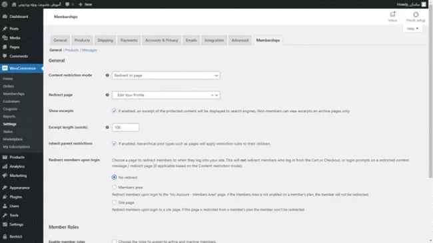Open the Products sub-section link
433x243 pixels.
71,50
